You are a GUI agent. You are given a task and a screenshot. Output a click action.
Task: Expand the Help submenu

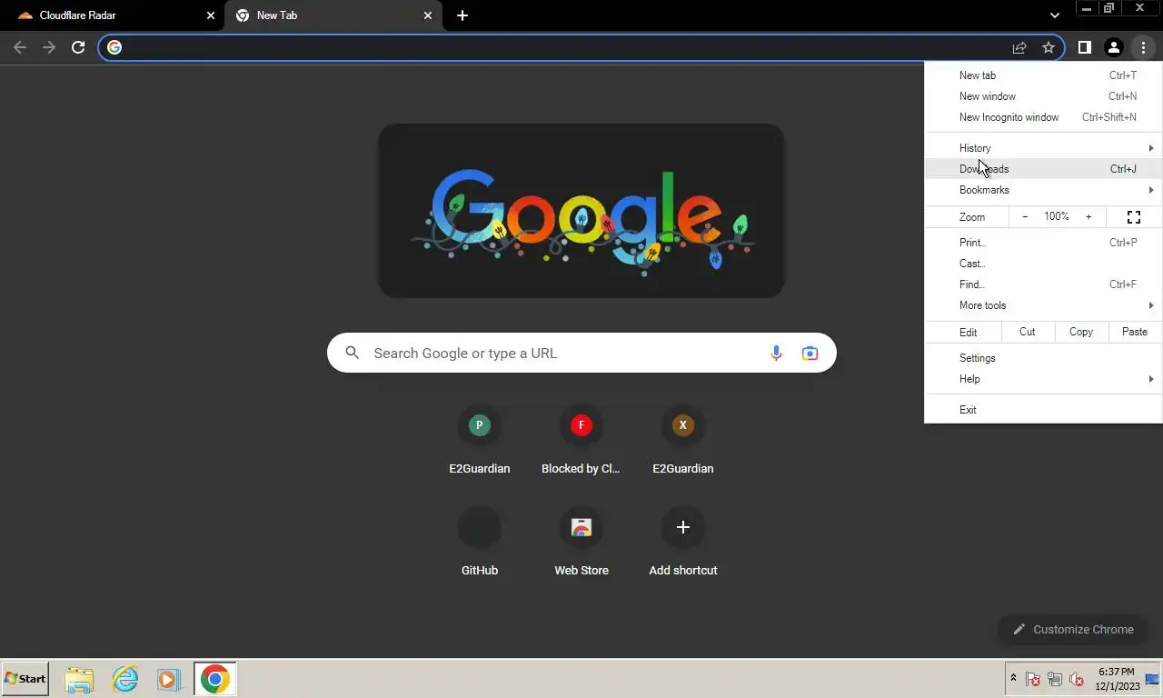(x=1043, y=379)
